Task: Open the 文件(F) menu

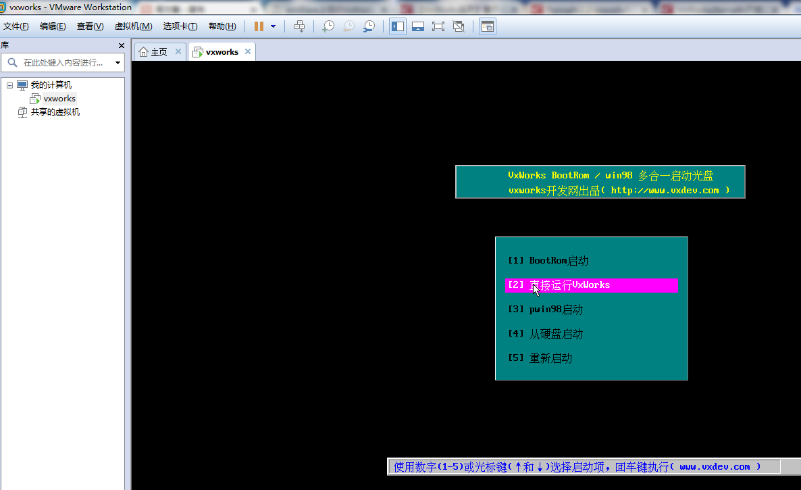Action: pos(16,26)
